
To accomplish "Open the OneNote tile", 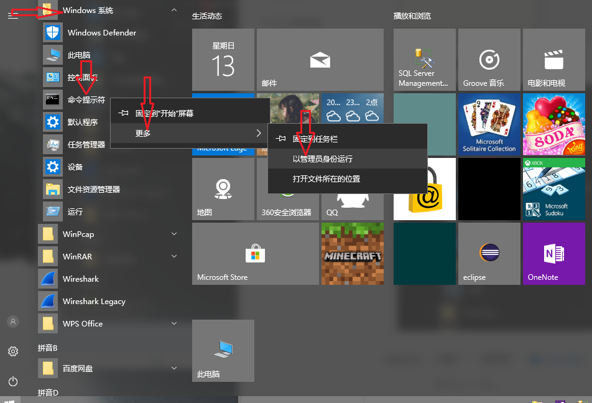I will coord(554,254).
